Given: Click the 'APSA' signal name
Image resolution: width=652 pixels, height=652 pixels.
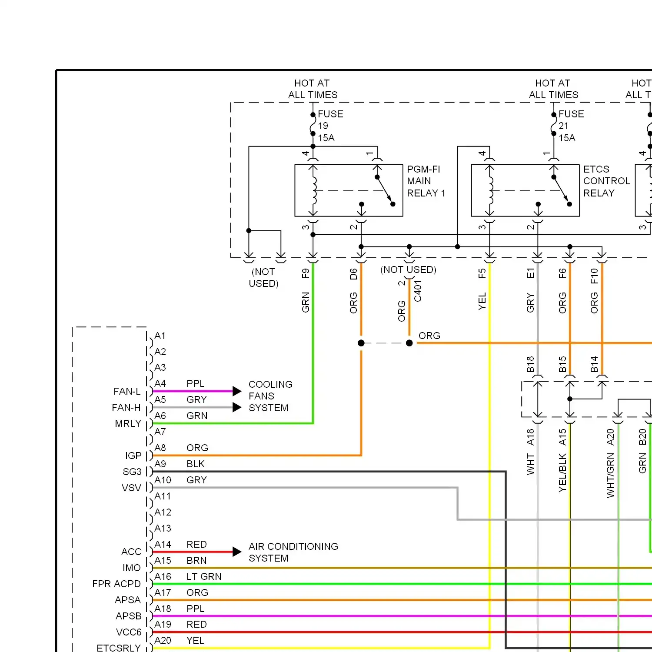Looking at the screenshot, I should pos(128,600).
